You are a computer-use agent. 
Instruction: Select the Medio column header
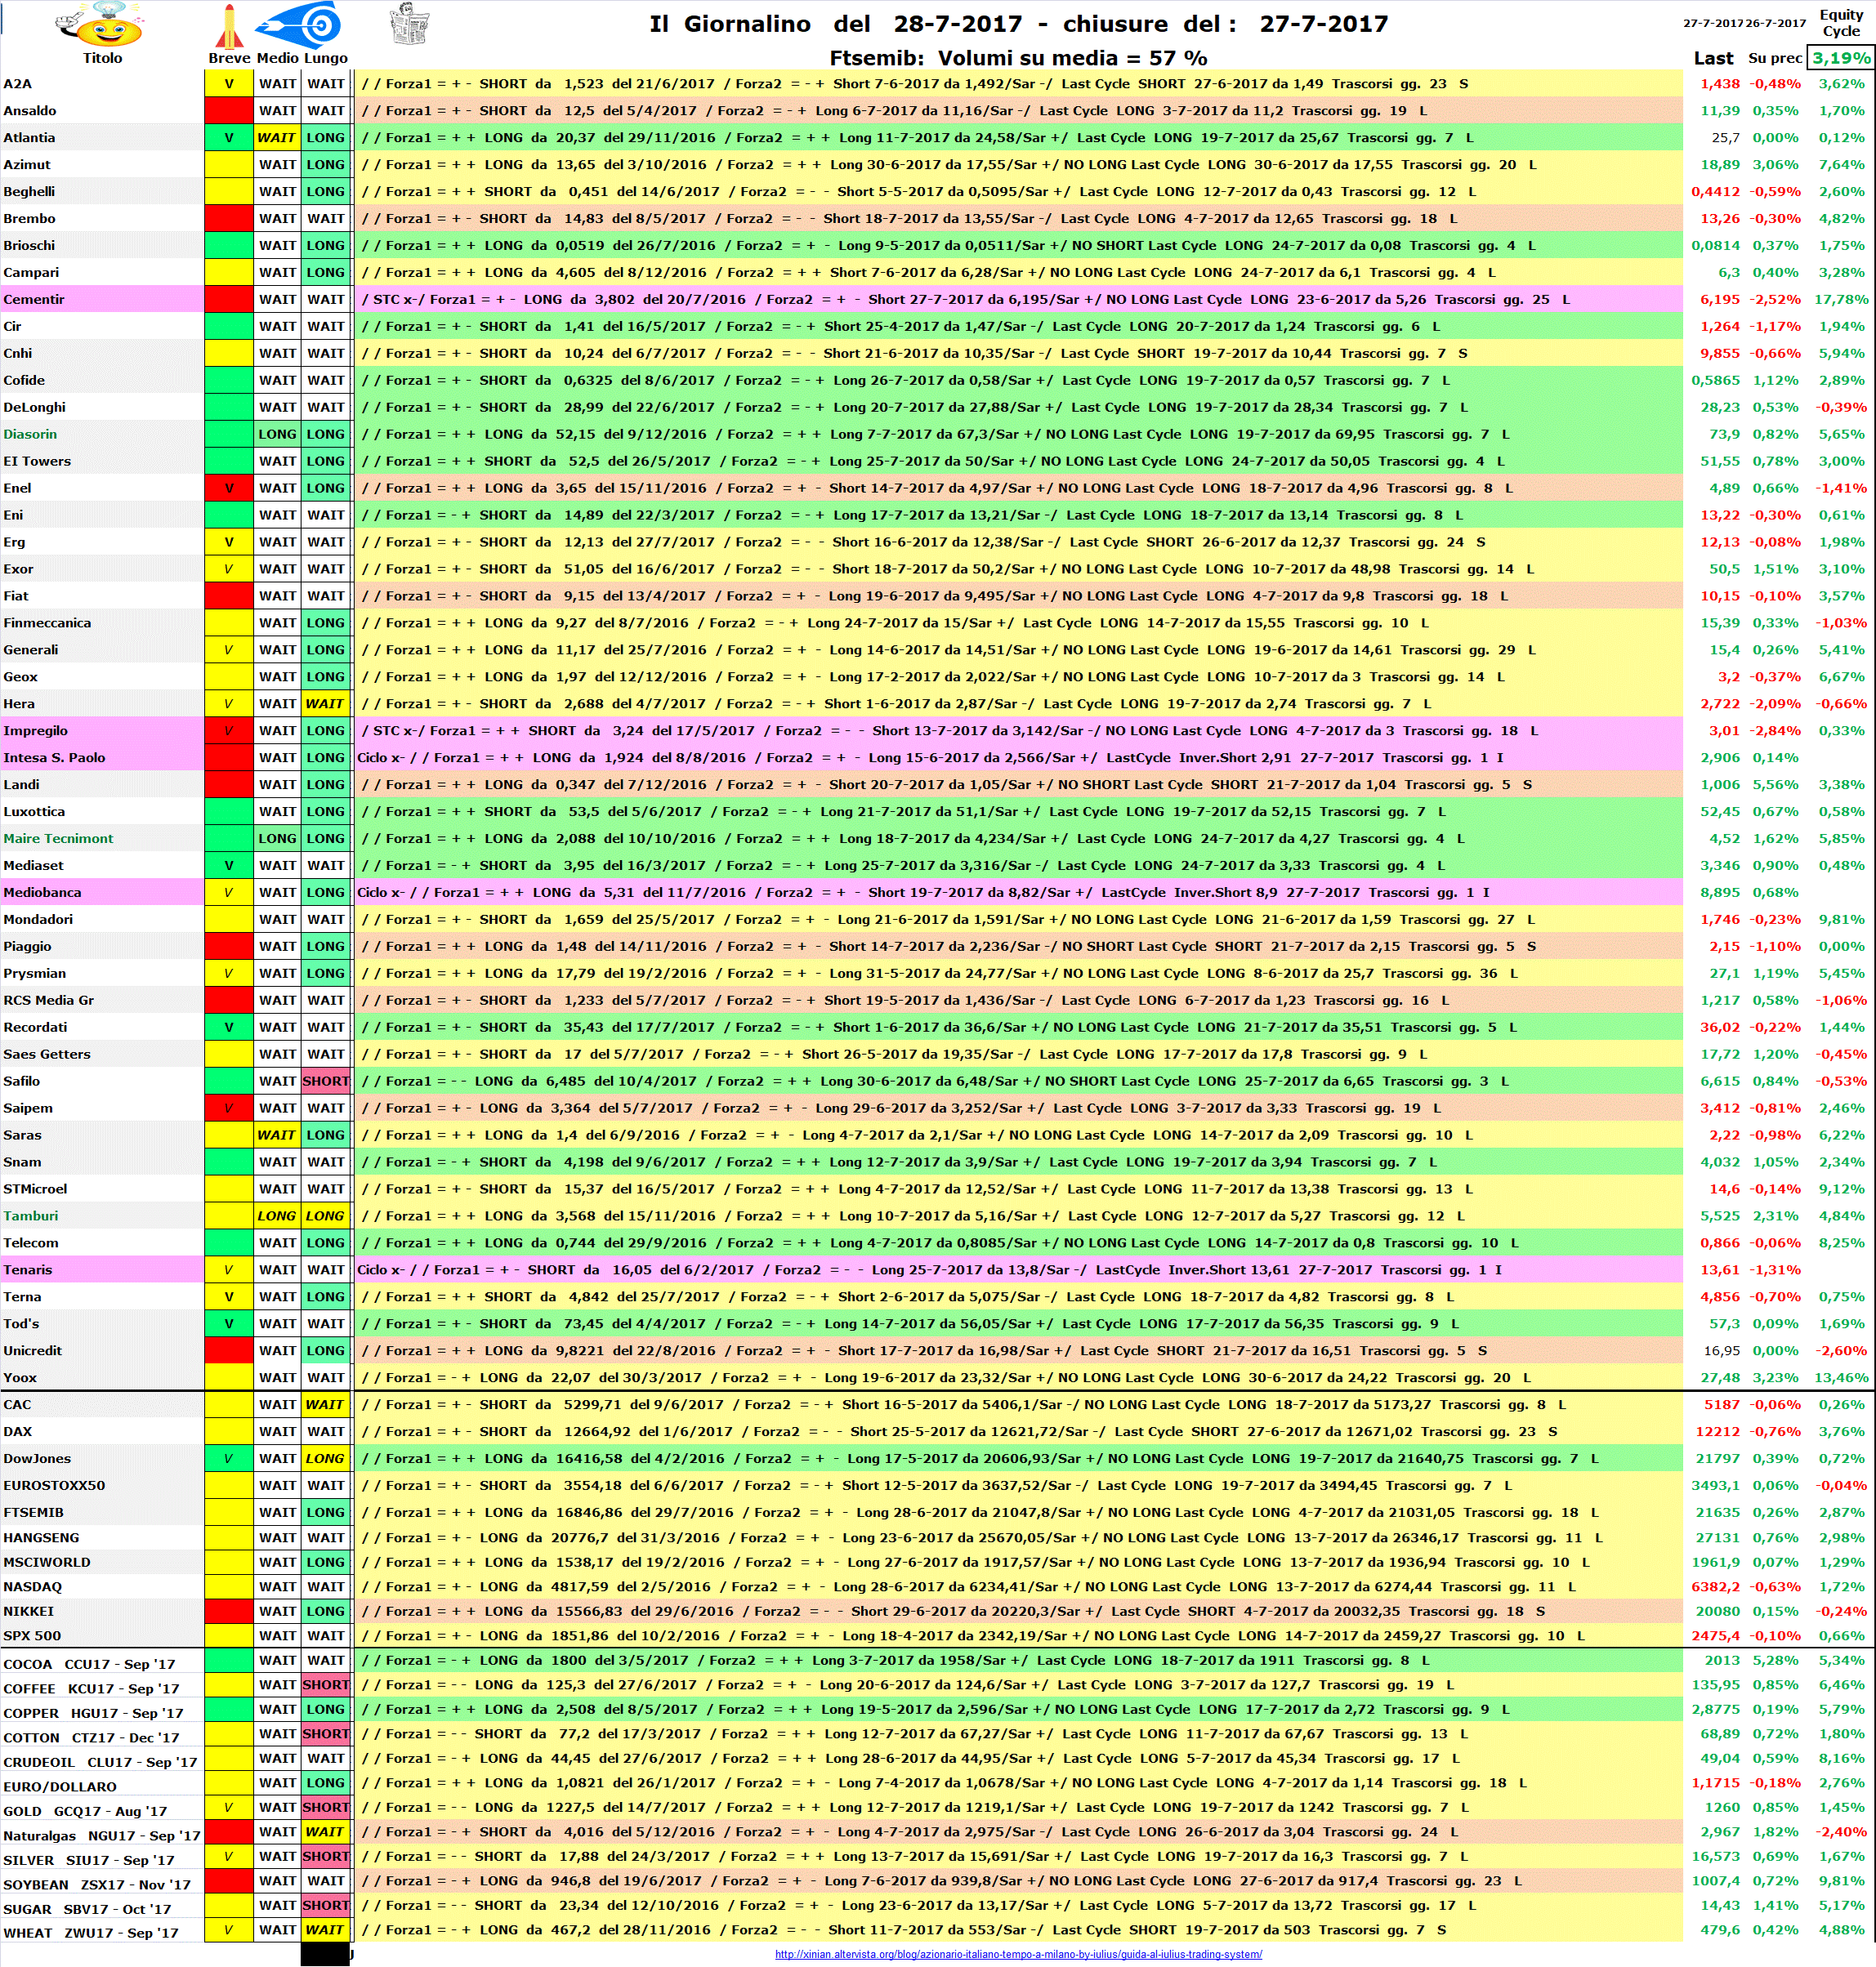click(277, 58)
